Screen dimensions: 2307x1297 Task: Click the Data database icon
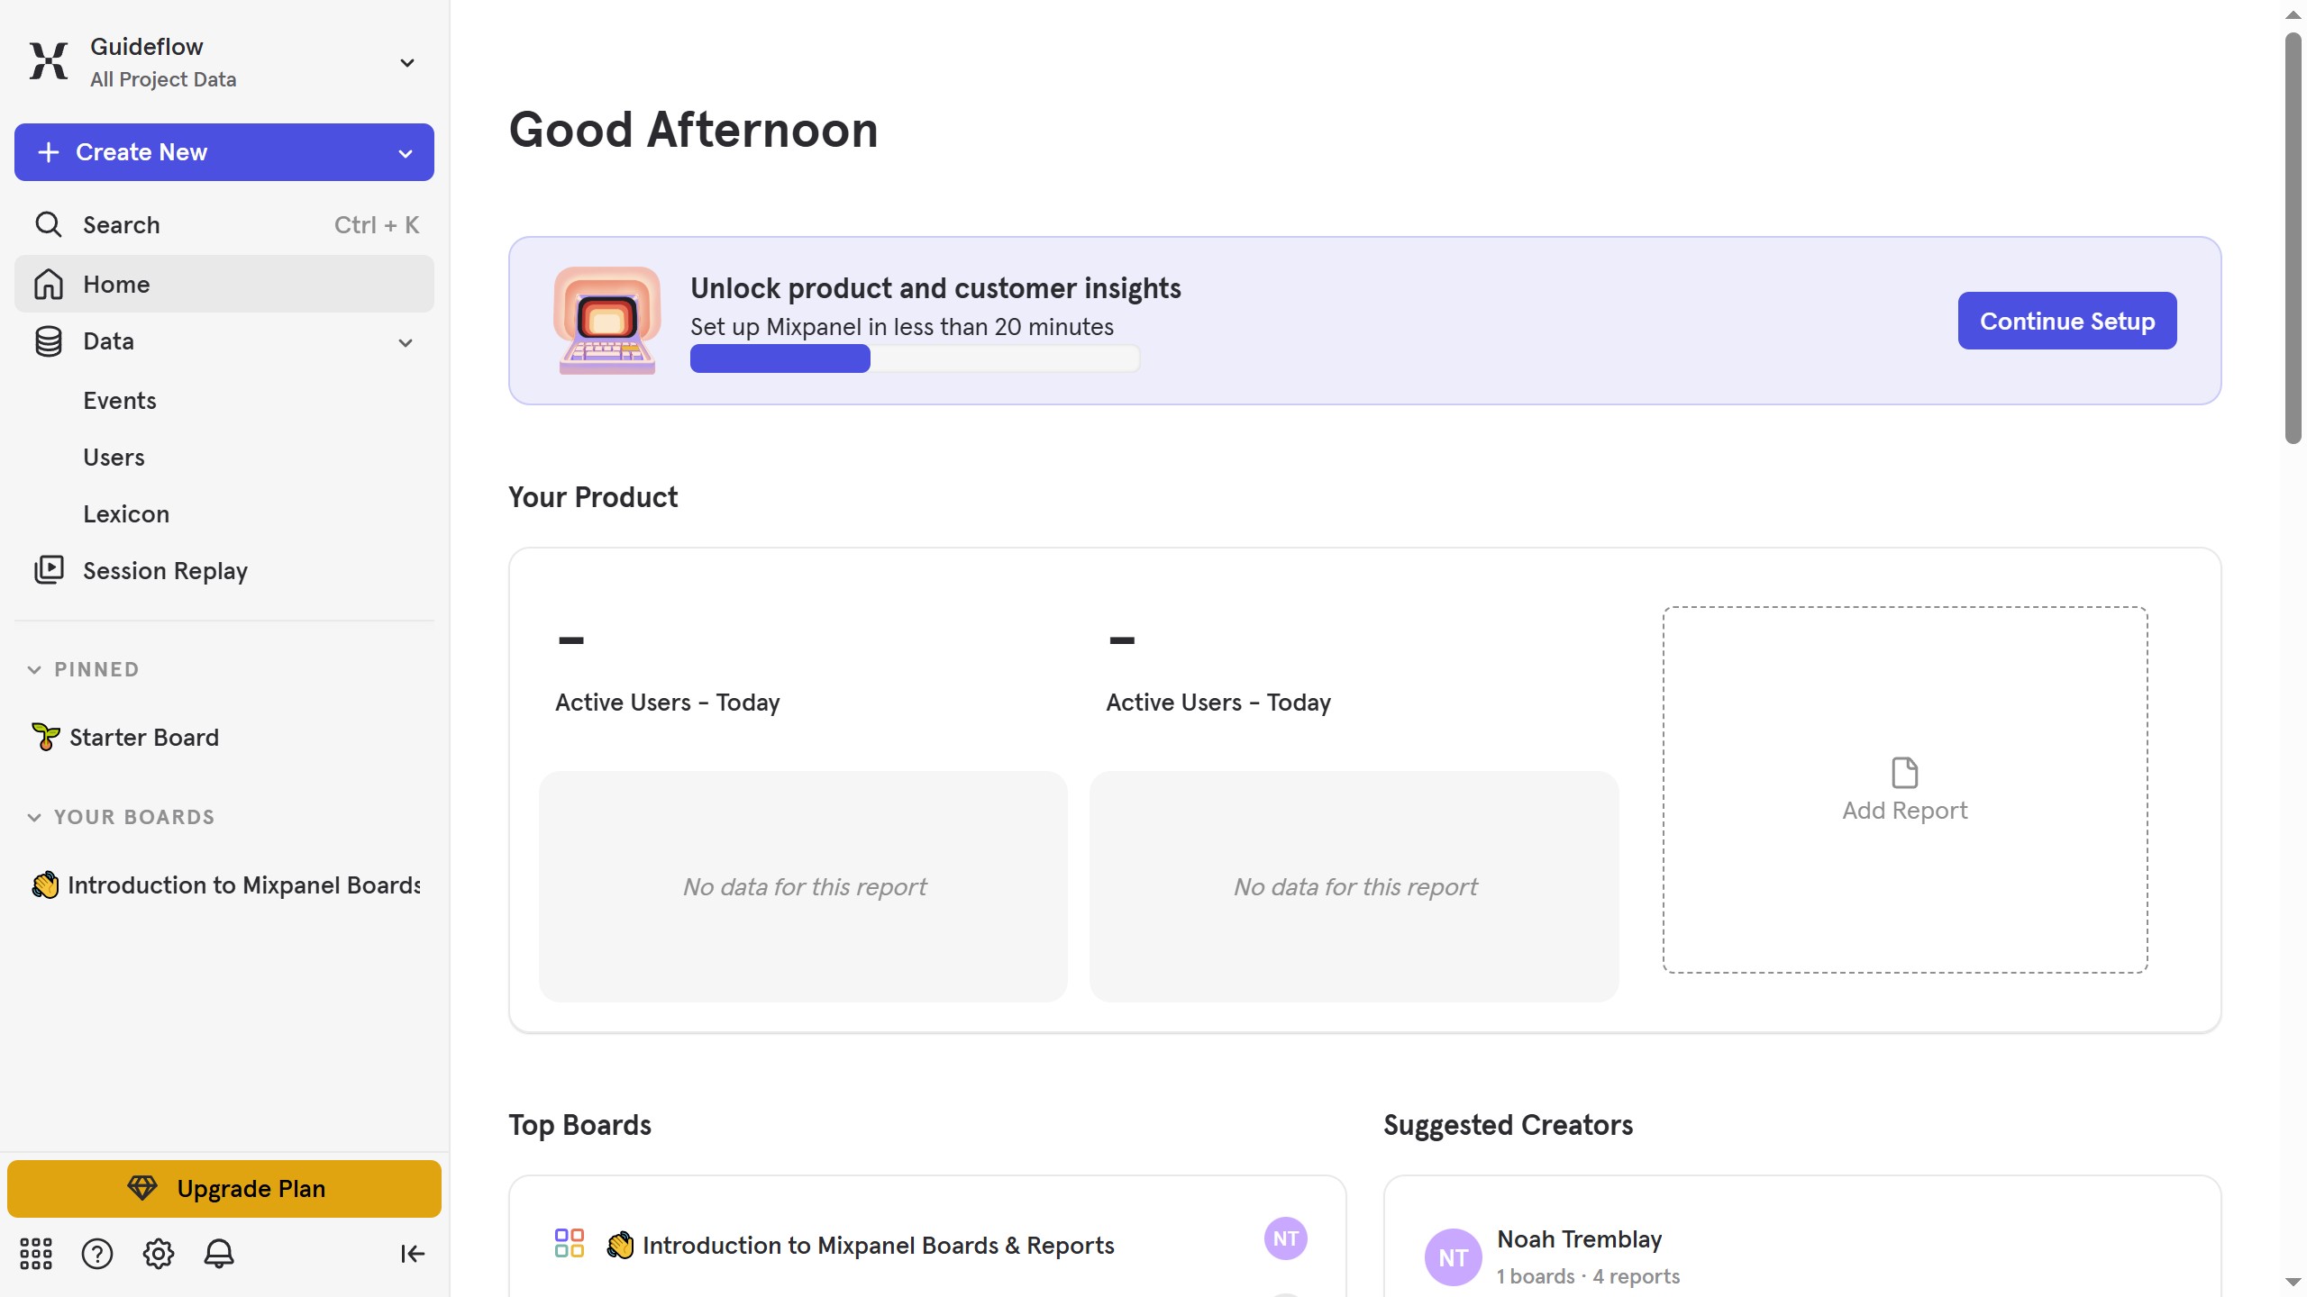click(49, 341)
